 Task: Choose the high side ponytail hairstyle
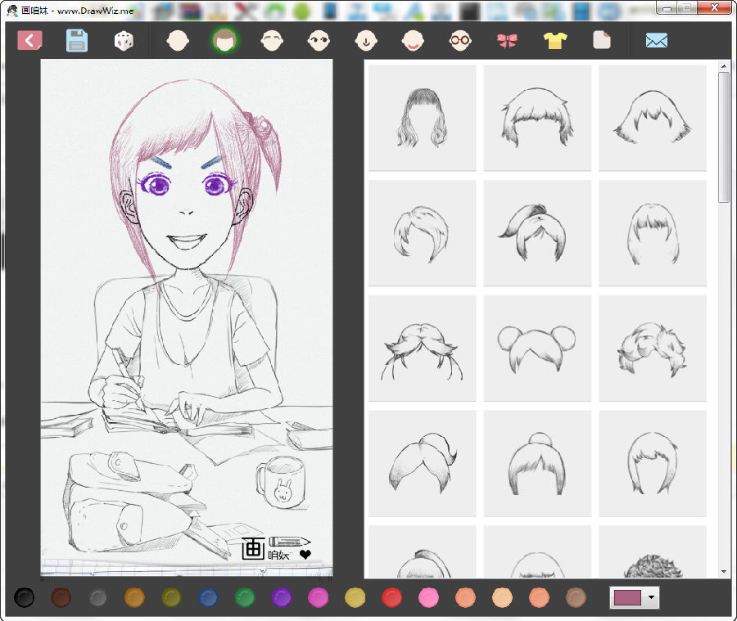click(x=537, y=233)
